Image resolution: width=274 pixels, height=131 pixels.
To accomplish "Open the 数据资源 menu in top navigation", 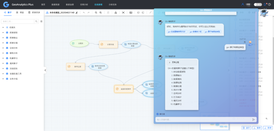I will 55,5.
